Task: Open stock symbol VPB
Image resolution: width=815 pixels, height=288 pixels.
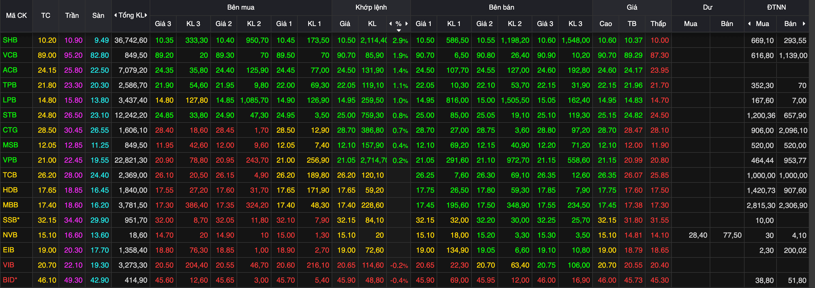Action: click(x=10, y=160)
